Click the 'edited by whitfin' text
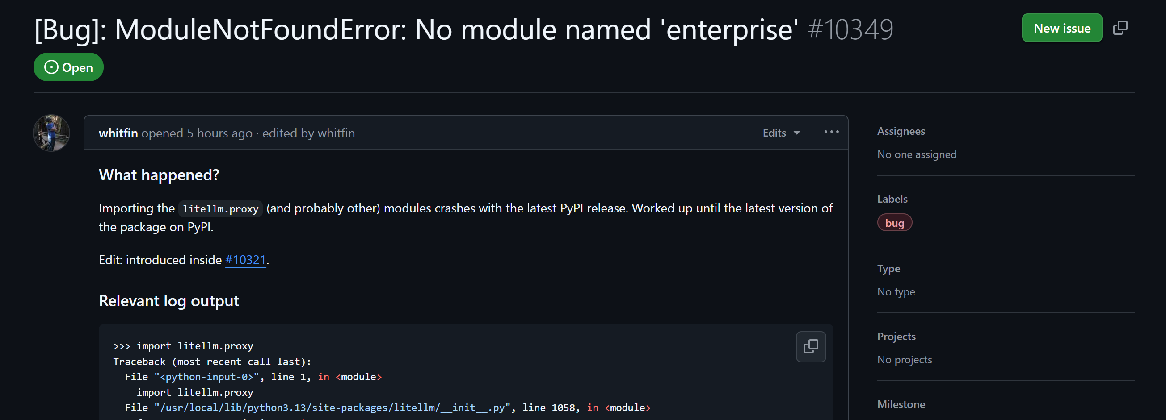 point(308,133)
